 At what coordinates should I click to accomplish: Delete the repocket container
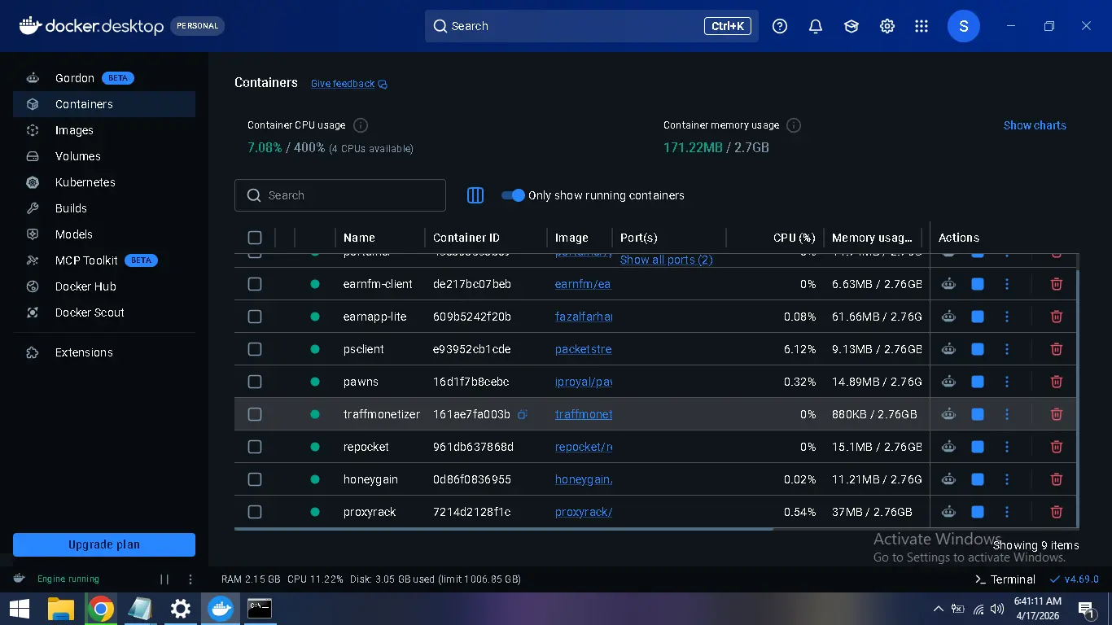click(x=1057, y=447)
